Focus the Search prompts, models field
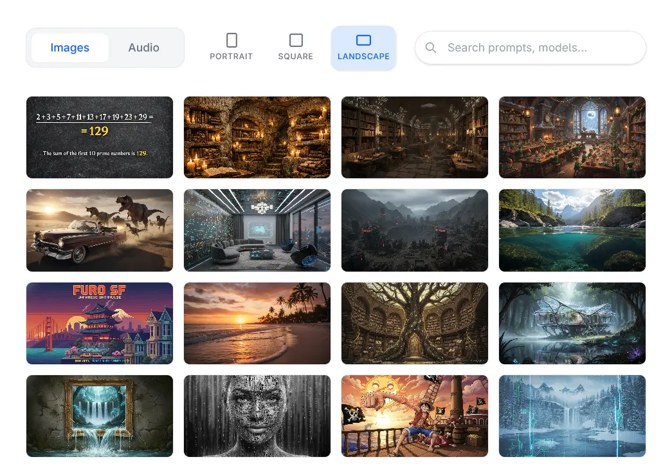The width and height of the screenshot is (672, 464). [x=540, y=48]
